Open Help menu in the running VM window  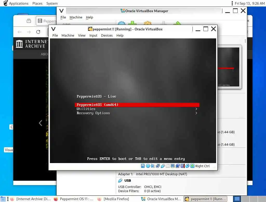[120, 36]
